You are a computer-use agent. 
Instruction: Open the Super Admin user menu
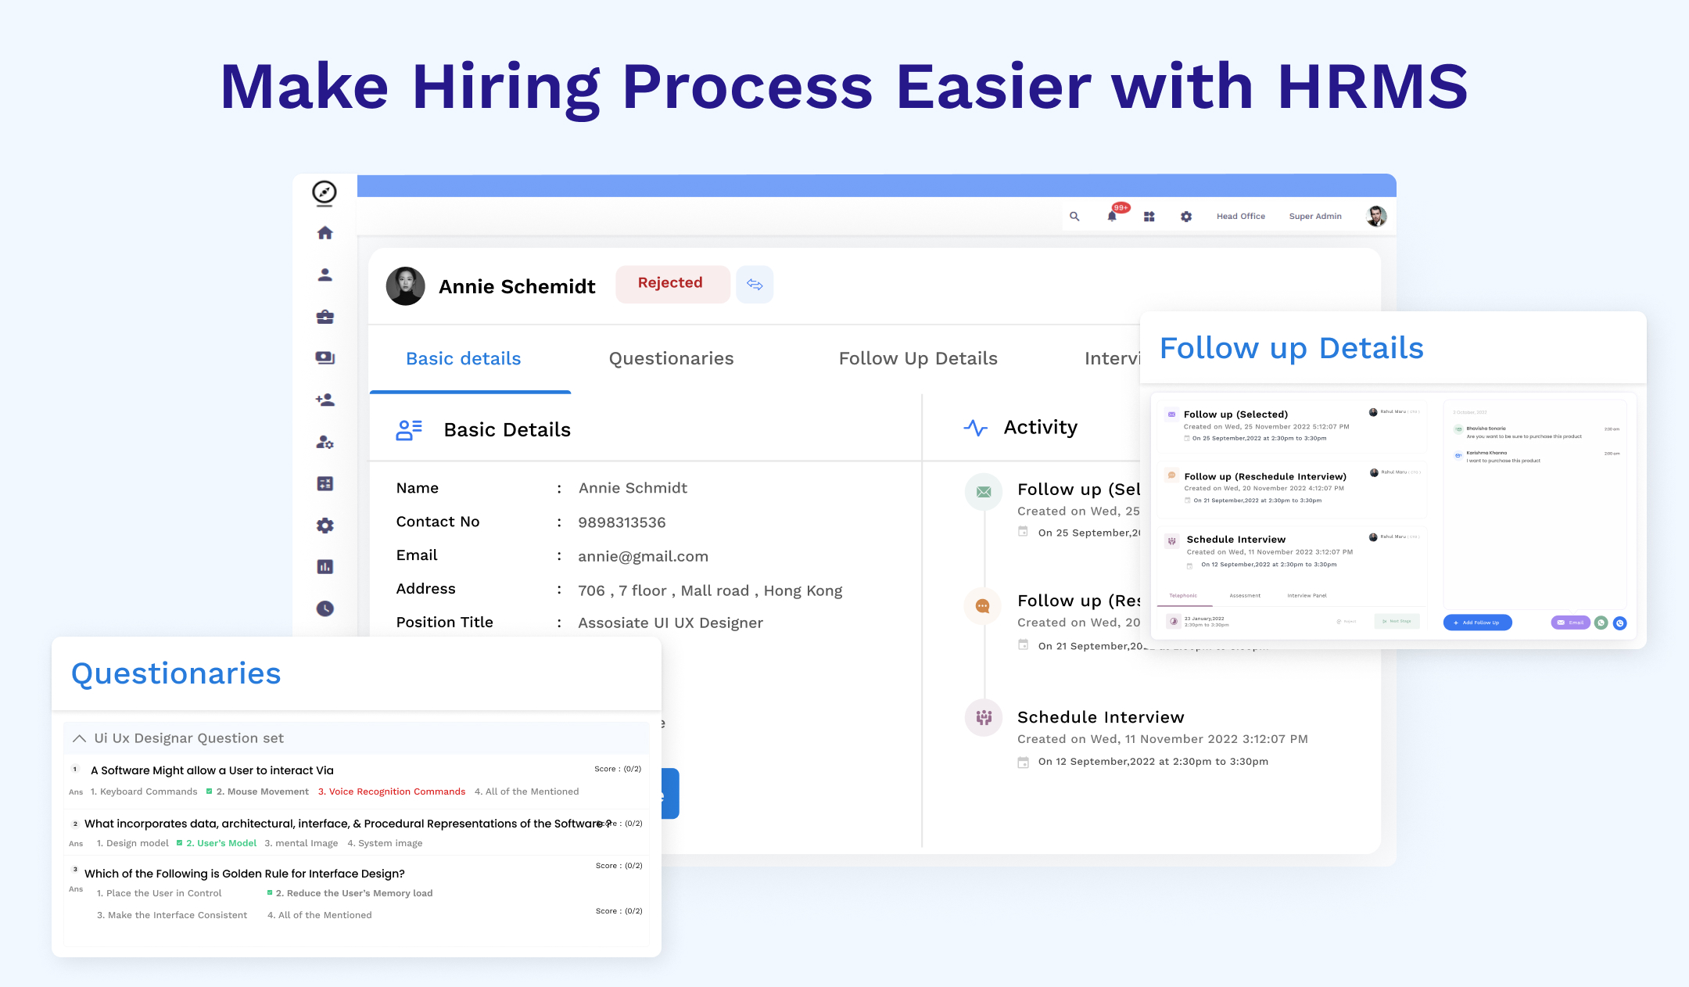point(1315,217)
